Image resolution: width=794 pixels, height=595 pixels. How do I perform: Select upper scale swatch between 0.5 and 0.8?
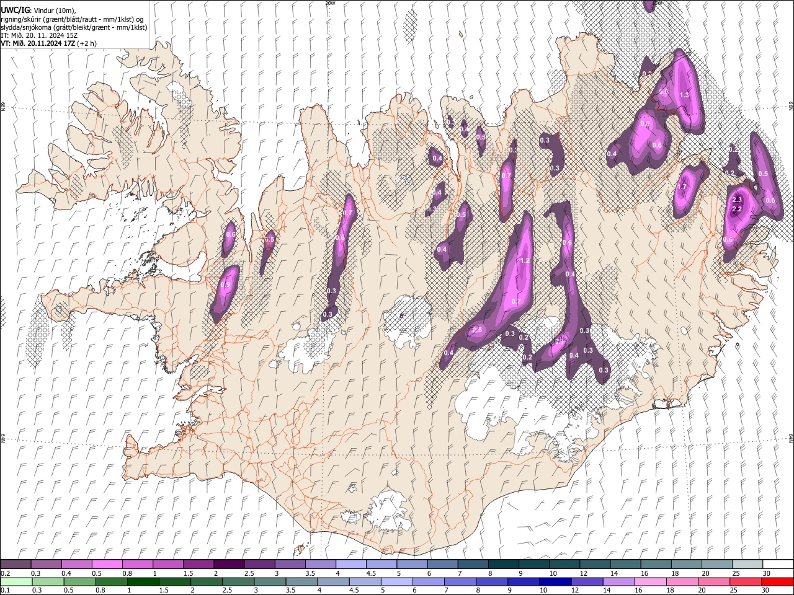[107, 565]
